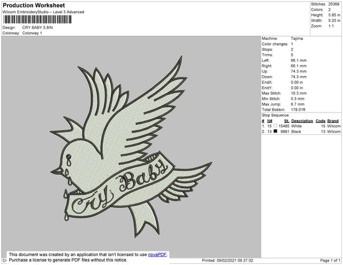The height and width of the screenshot is (265, 343).
Task: Select the 'Page 1 of 1' footer text
Action: coord(330,260)
